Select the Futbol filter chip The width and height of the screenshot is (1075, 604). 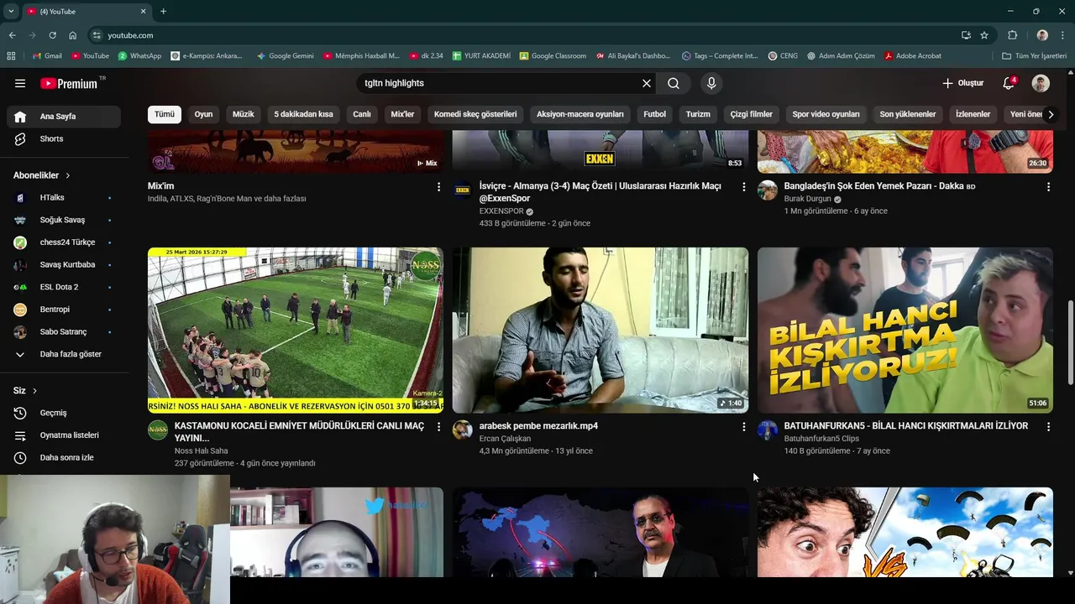[655, 114]
